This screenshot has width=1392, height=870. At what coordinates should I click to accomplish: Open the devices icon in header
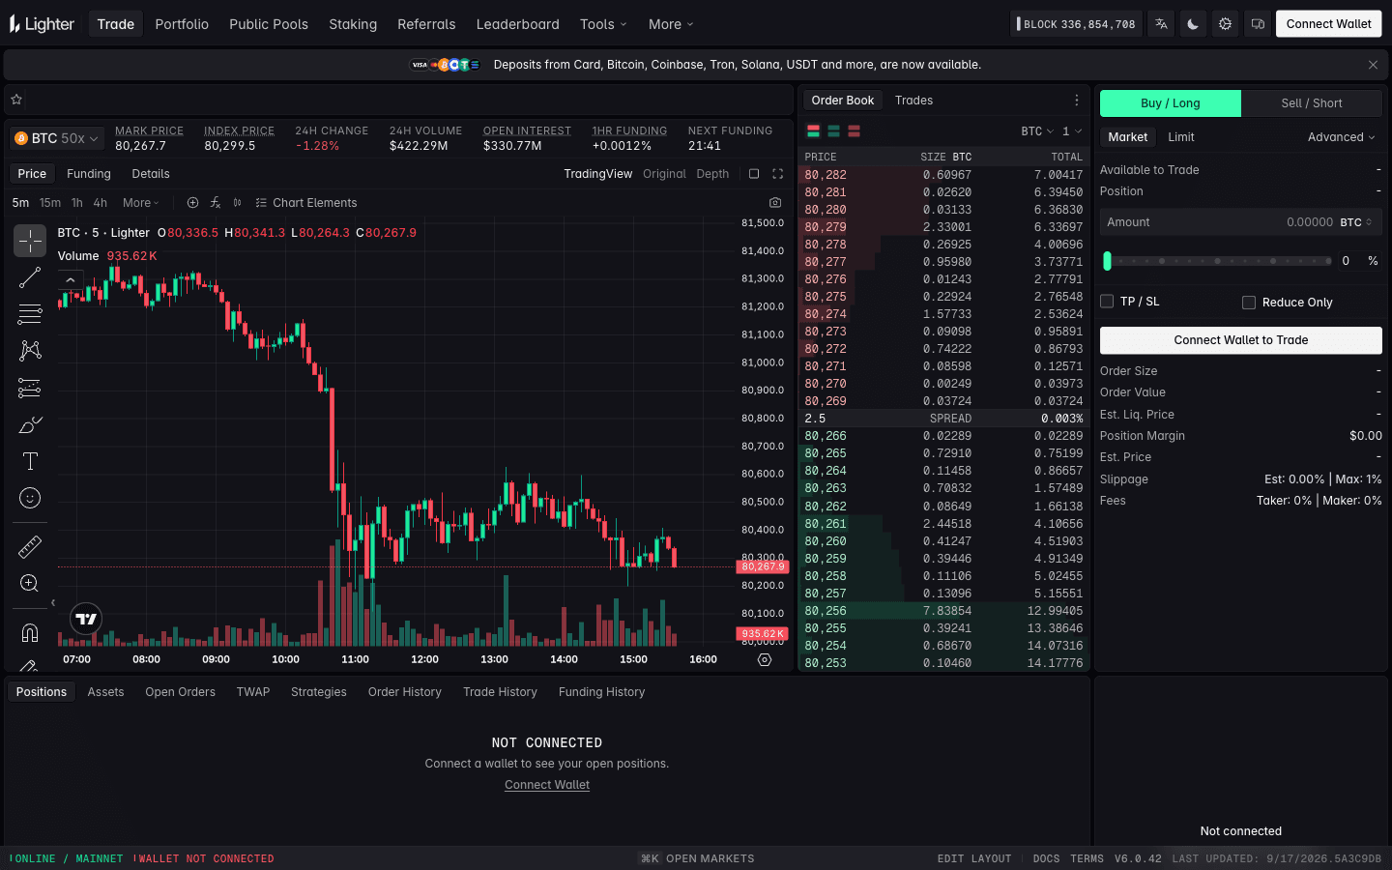[x=1258, y=24]
